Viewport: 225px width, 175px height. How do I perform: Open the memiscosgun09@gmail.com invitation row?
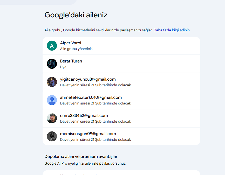coord(121,136)
